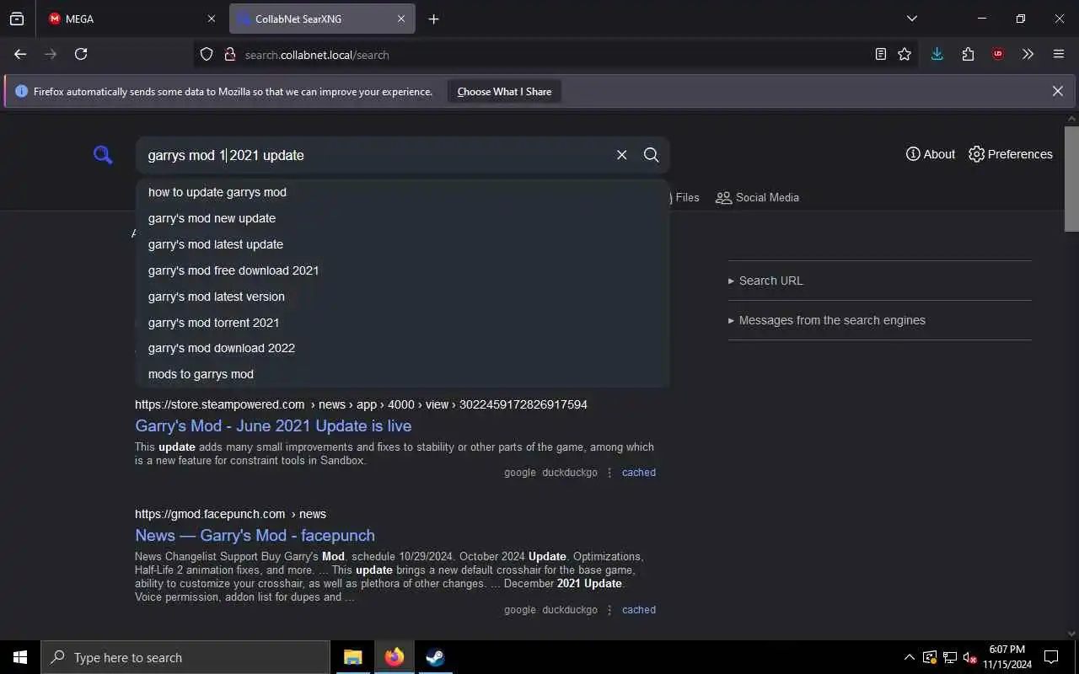
Task: Open options dots for facepunch result
Action: pyautogui.click(x=609, y=610)
